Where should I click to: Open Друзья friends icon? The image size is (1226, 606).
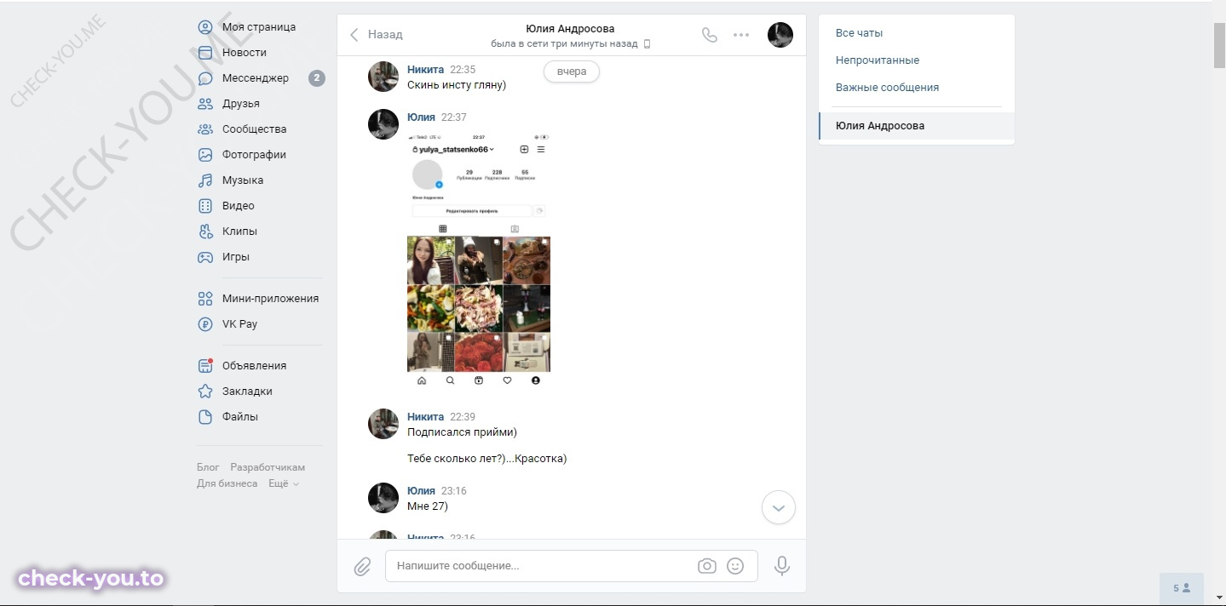click(x=205, y=104)
